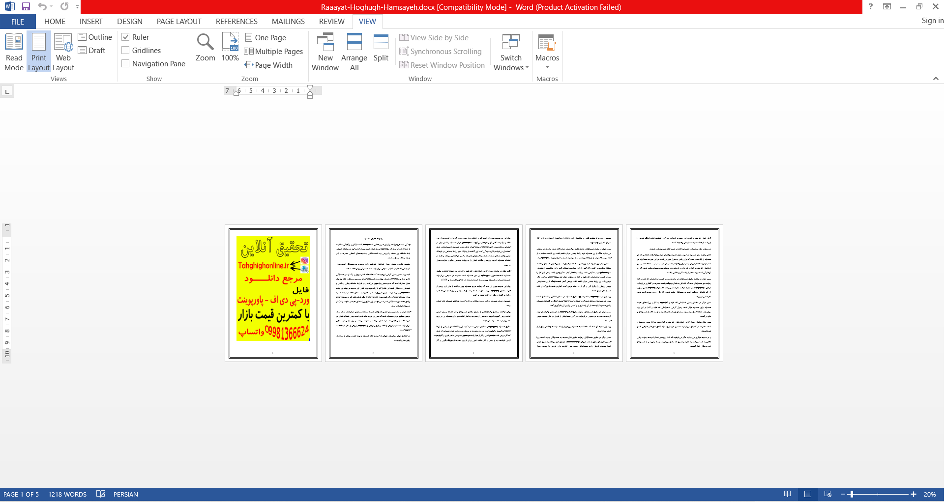Switch to Outline view
The image size is (945, 502).
(95, 37)
